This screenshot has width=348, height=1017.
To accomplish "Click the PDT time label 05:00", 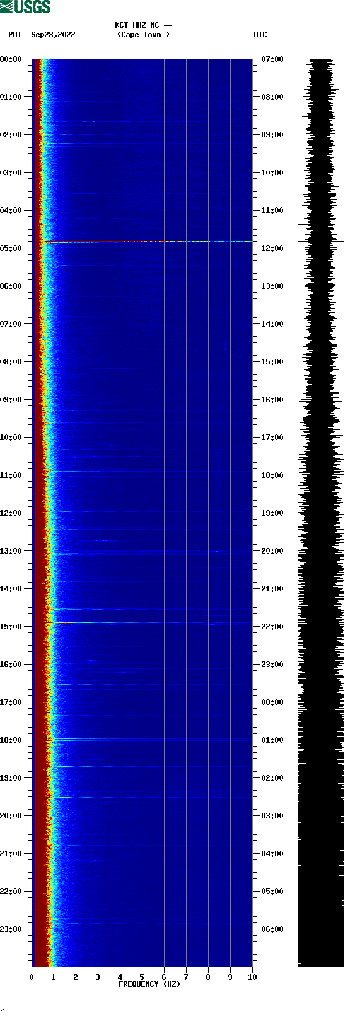I will click(11, 248).
